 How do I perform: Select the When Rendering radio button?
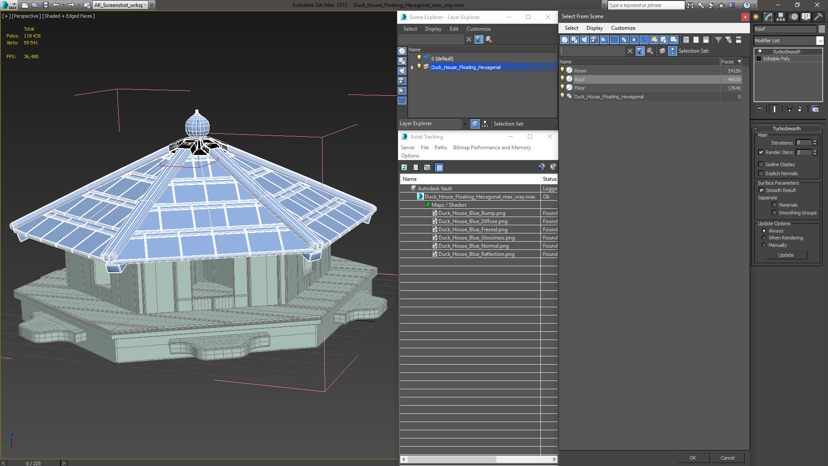tap(764, 238)
